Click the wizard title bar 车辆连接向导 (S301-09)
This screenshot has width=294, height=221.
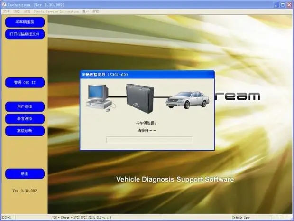147,75
